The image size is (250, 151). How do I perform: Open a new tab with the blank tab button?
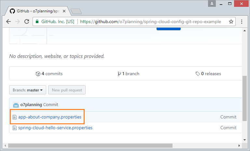tap(76, 11)
